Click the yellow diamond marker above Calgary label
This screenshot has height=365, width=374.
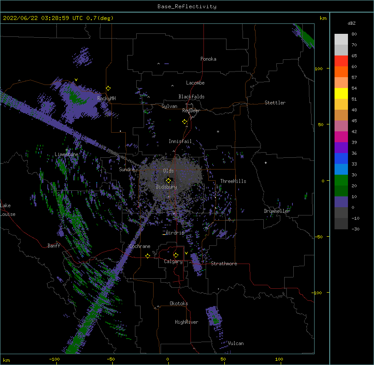(x=176, y=255)
